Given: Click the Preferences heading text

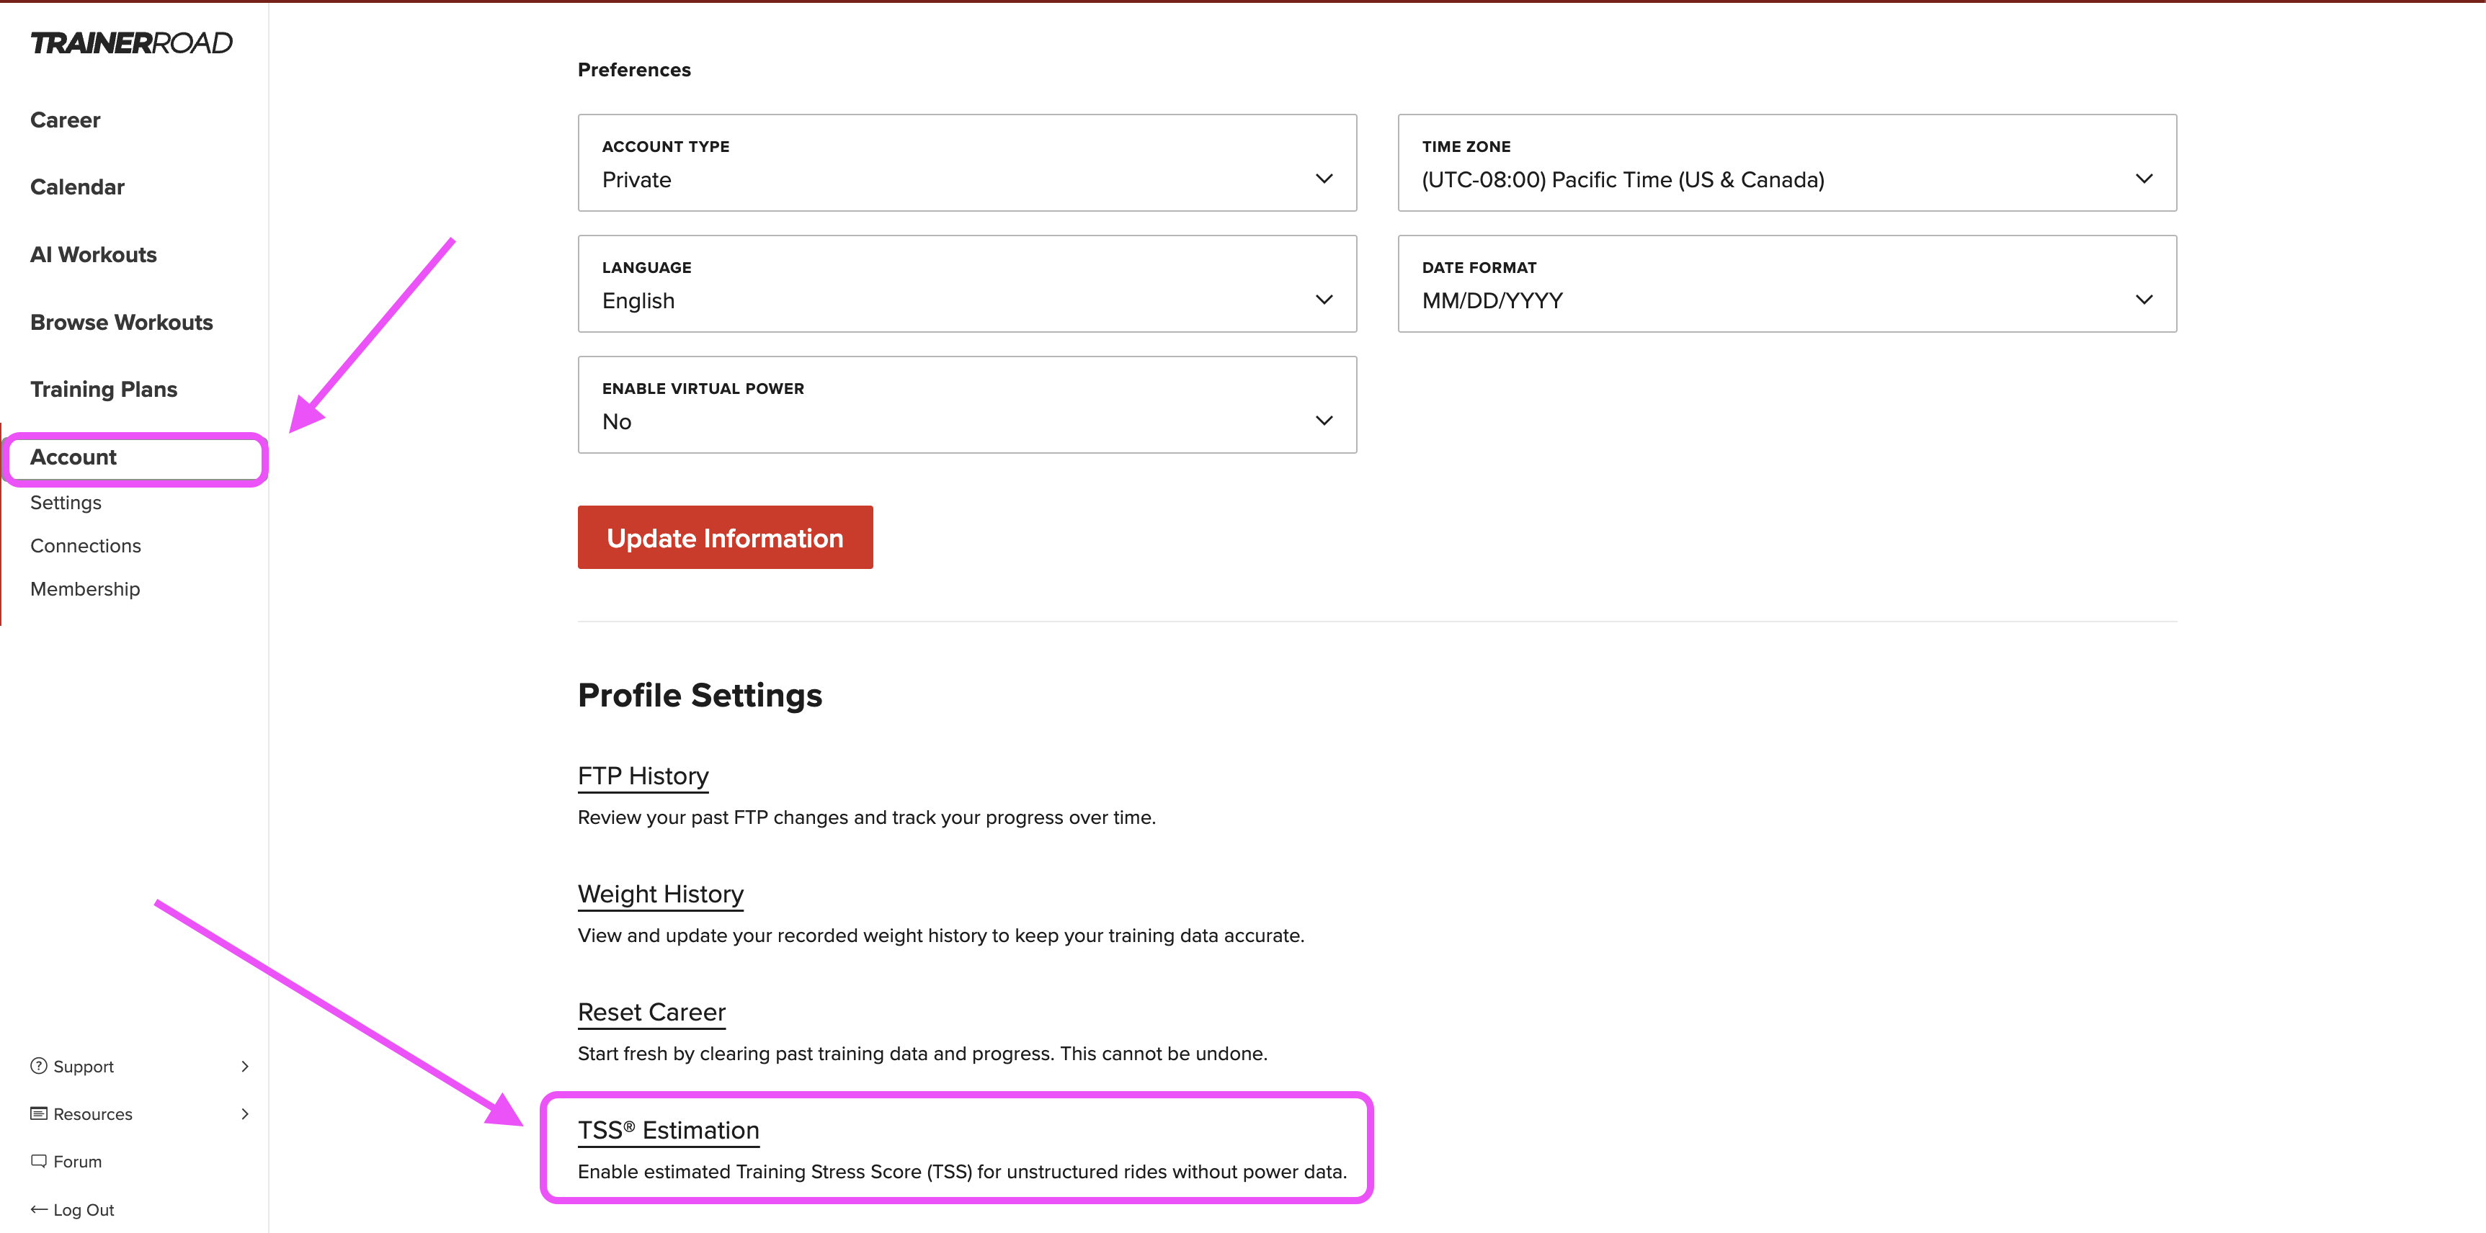Looking at the screenshot, I should 634,69.
